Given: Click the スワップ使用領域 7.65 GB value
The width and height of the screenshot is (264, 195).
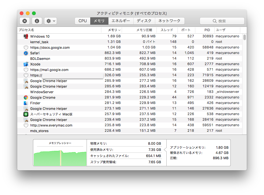Looking at the screenshot, I should (x=155, y=162).
